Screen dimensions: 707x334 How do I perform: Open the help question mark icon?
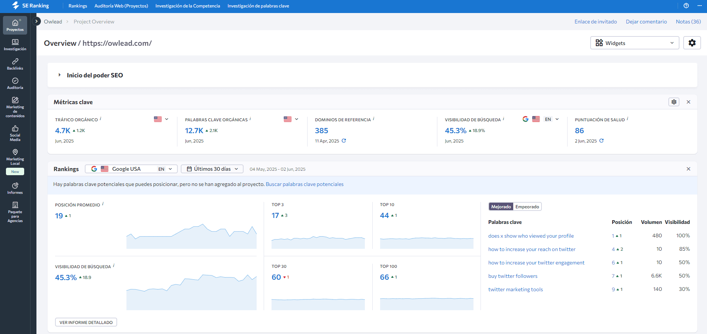[x=686, y=6]
